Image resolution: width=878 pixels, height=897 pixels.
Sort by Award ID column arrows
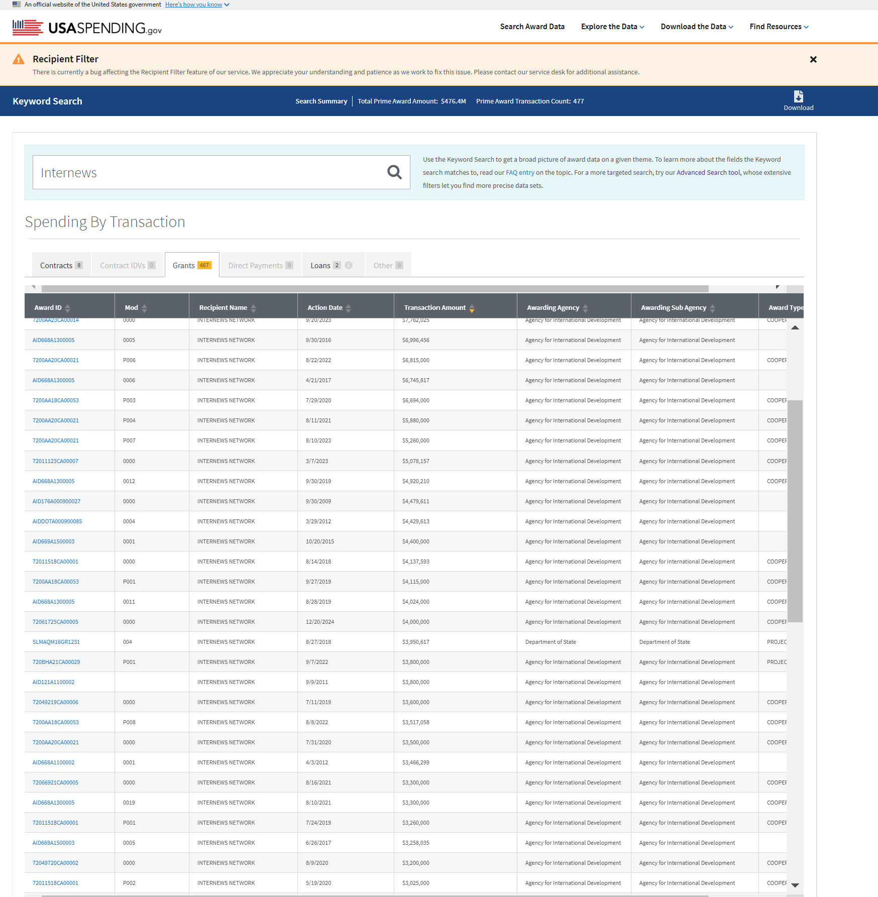[x=68, y=308]
